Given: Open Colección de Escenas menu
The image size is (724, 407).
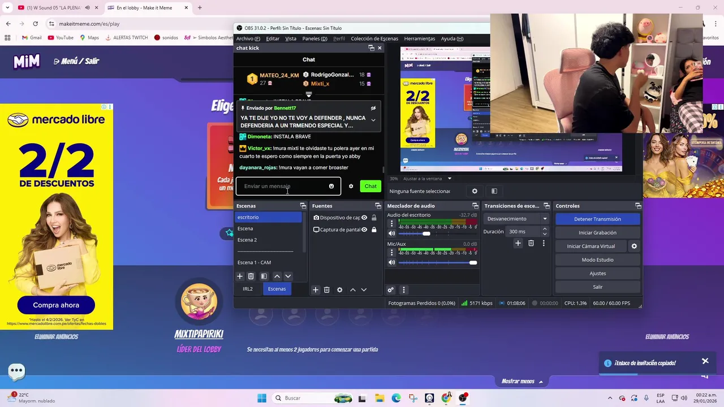Looking at the screenshot, I should point(374,38).
